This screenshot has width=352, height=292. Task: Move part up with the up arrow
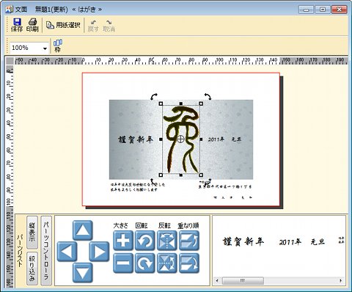tap(83, 230)
